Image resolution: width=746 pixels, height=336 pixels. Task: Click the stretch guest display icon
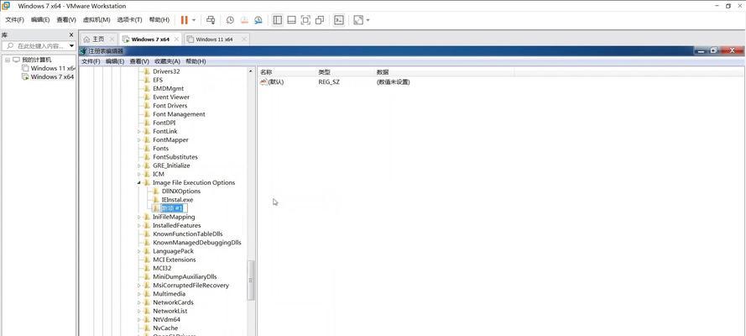pyautogui.click(x=358, y=20)
